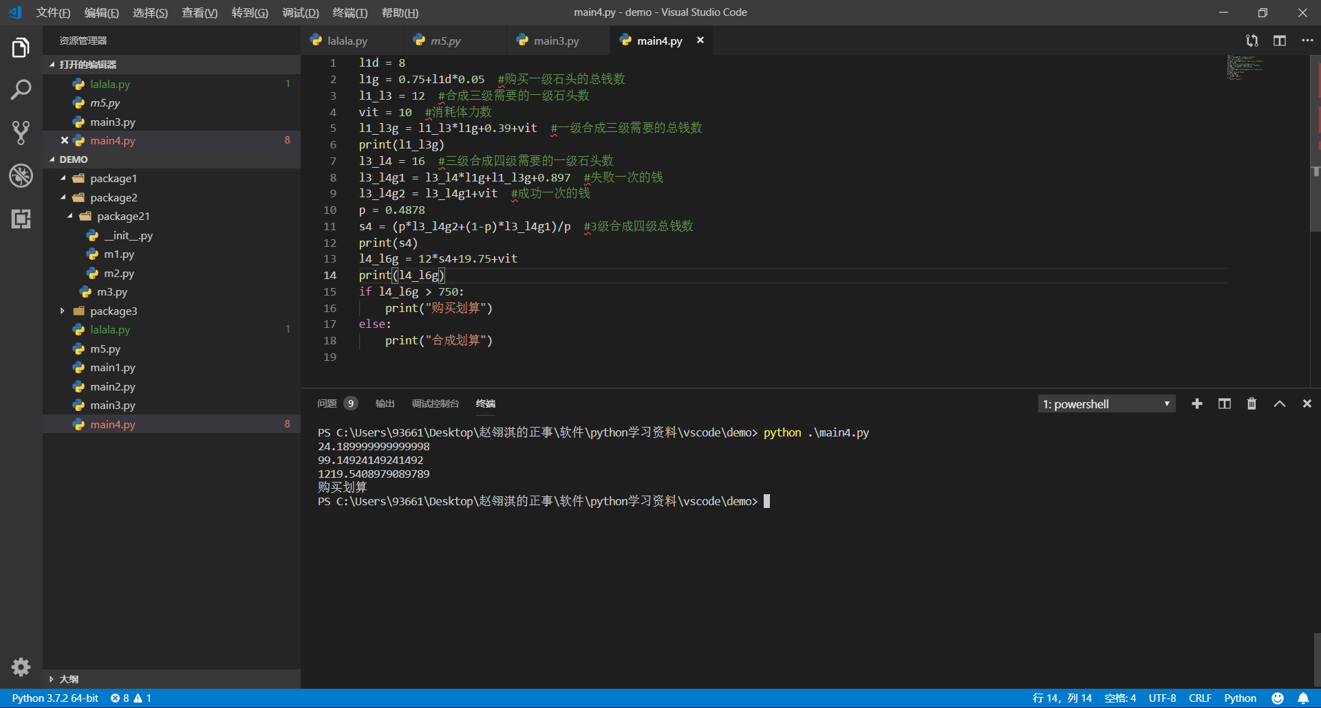The width and height of the screenshot is (1321, 708).
Task: Open the Debug view in activity bar
Action: pos(21,175)
